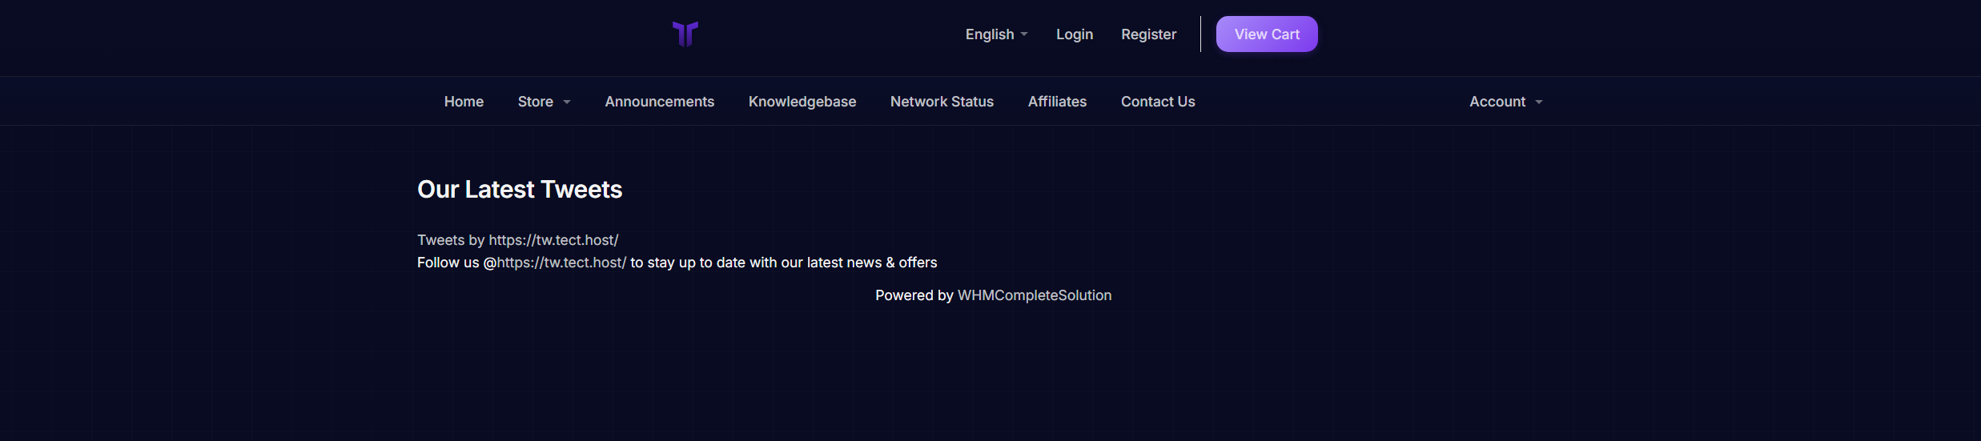Click the 'Our Latest Tweets' heading
The width and height of the screenshot is (1981, 441).
tap(520, 190)
